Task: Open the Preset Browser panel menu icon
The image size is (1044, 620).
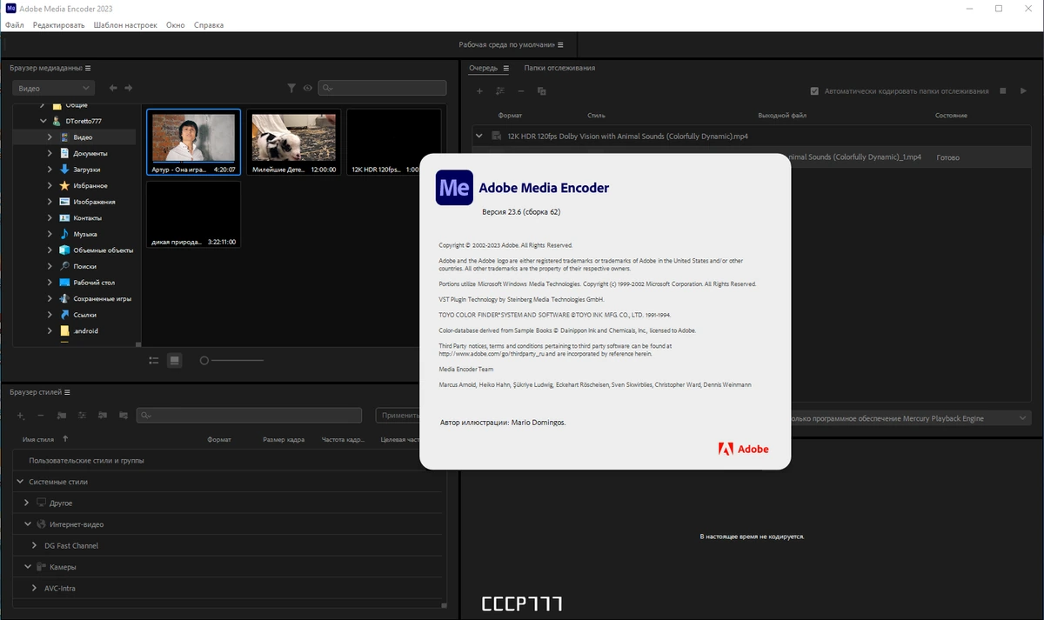Action: point(67,392)
